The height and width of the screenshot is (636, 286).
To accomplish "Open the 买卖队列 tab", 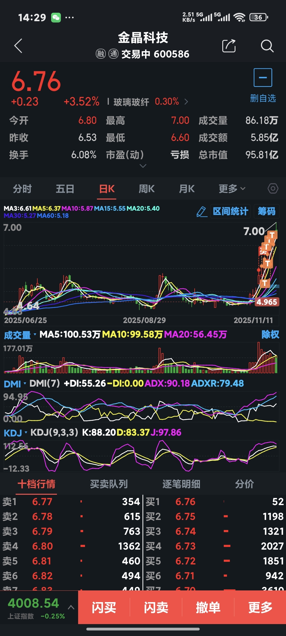I will [109, 484].
